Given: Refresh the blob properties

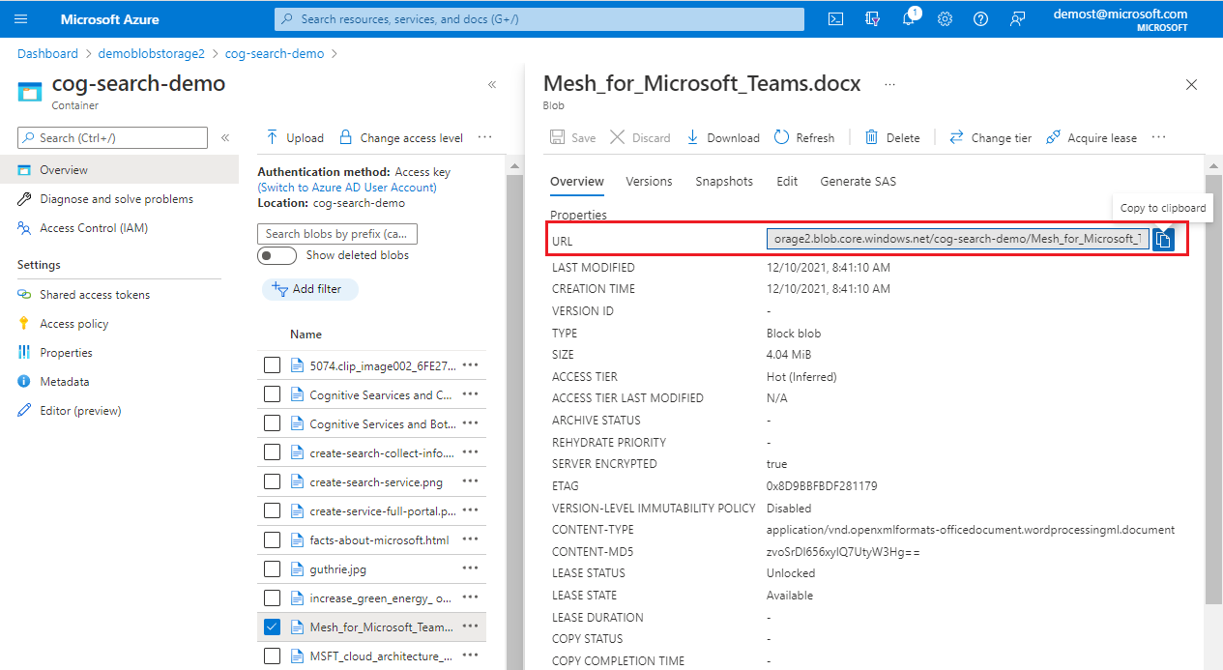Looking at the screenshot, I should pyautogui.click(x=803, y=137).
